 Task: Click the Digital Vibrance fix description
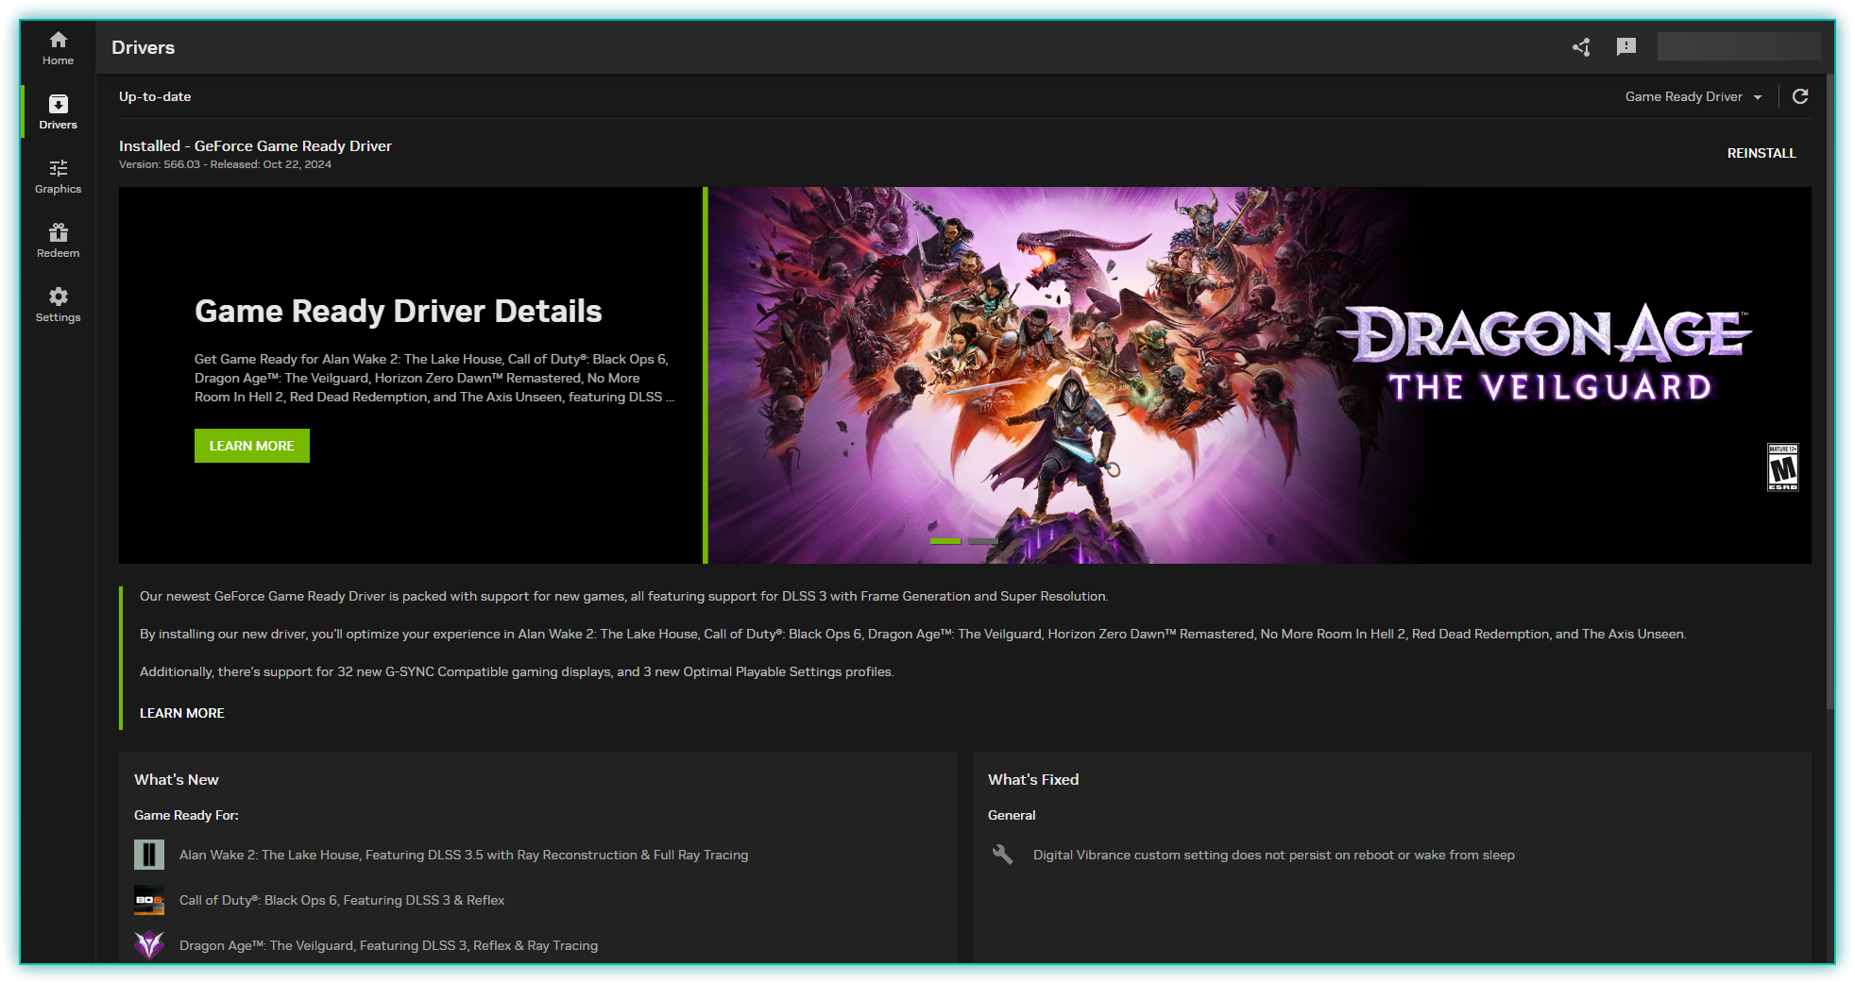coord(1274,855)
